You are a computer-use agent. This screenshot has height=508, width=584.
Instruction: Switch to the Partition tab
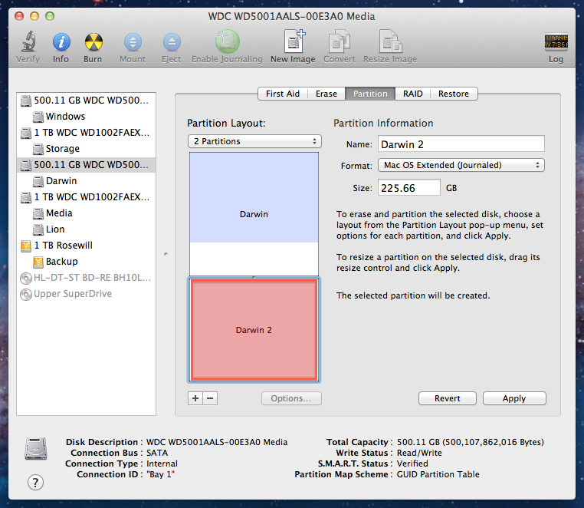pyautogui.click(x=370, y=94)
